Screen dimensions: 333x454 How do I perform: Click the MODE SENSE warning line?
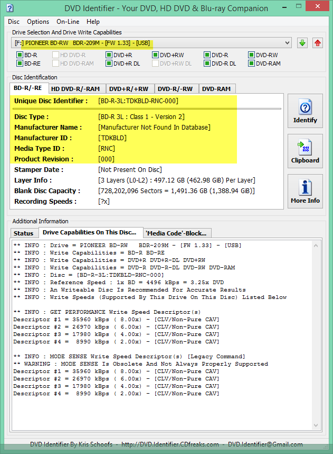pos(141,364)
